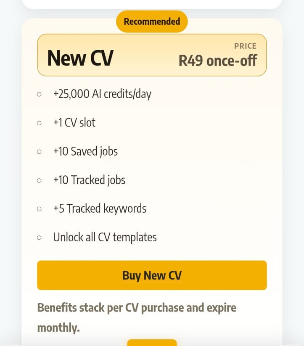Click bullet marker beside Tracked keywords
Screen dimensions: 304x346
pyautogui.click(x=39, y=209)
